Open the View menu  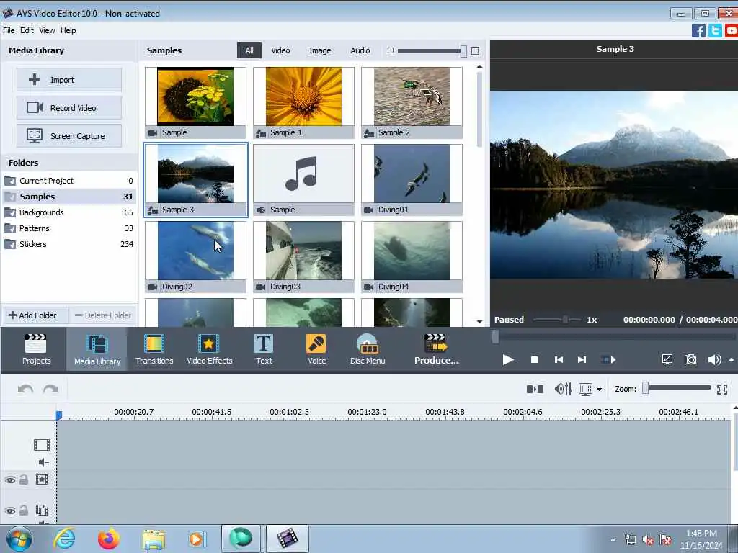pyautogui.click(x=47, y=30)
